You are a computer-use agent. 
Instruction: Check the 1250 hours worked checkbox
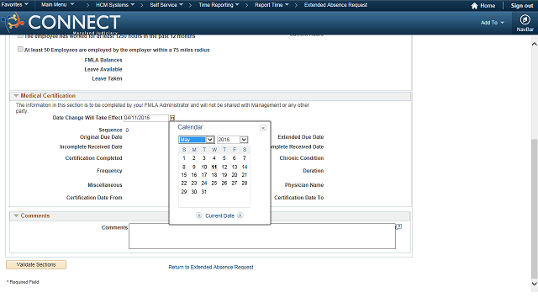click(x=20, y=36)
